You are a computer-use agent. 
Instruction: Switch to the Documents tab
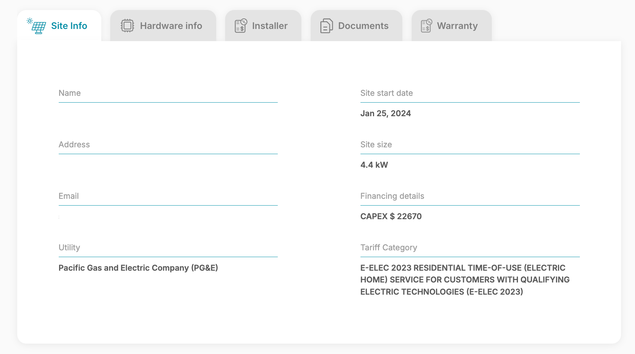click(x=357, y=26)
